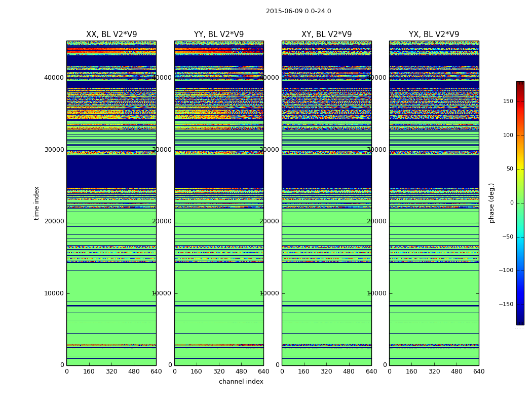The height and width of the screenshot is (406, 532).
Task: Click the XY, BL V2*V9 subplot title
Action: 326,35
